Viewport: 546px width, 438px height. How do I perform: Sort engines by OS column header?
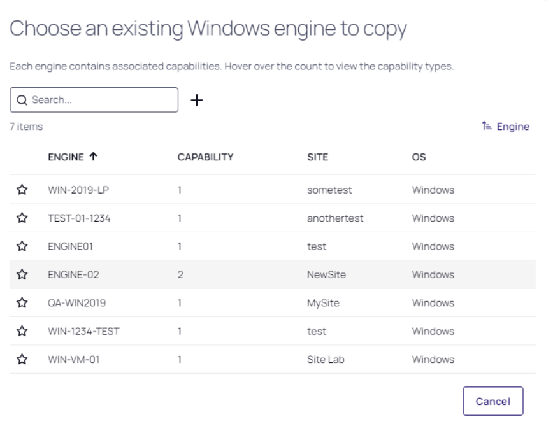click(x=419, y=157)
